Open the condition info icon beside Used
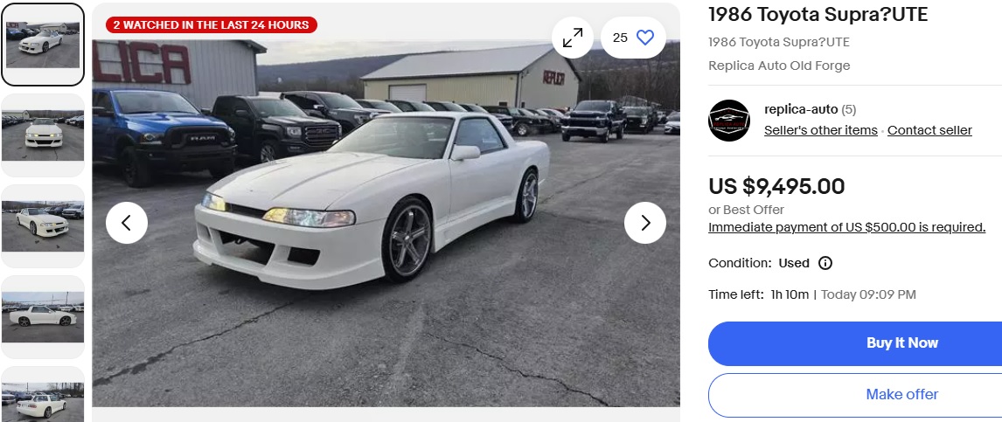The width and height of the screenshot is (1002, 422). tap(825, 263)
